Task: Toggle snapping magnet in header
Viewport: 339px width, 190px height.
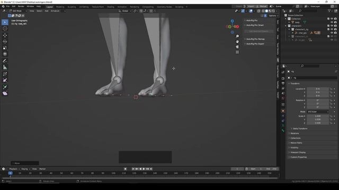Action: tap(141, 11)
